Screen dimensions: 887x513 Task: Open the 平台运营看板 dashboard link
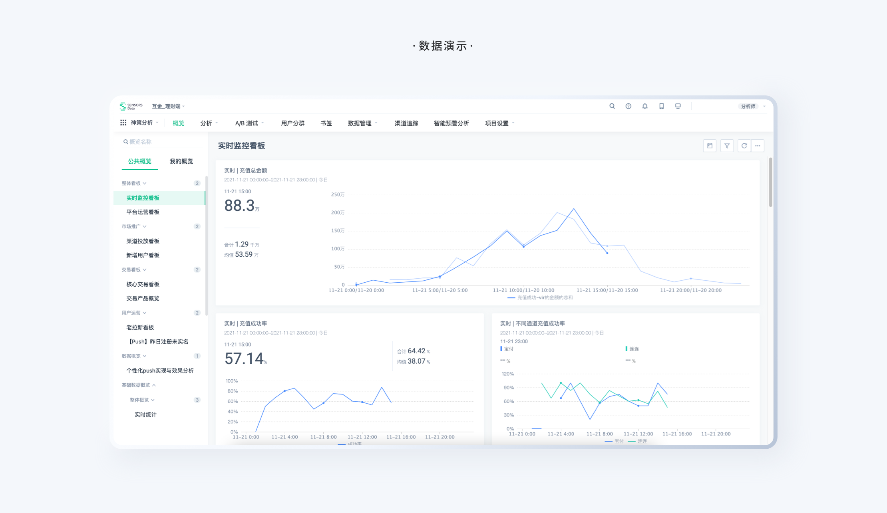[143, 212]
